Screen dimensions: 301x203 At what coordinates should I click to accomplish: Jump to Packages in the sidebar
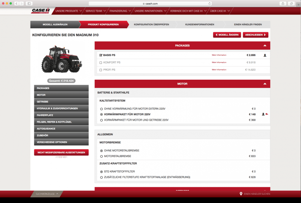coord(61,88)
